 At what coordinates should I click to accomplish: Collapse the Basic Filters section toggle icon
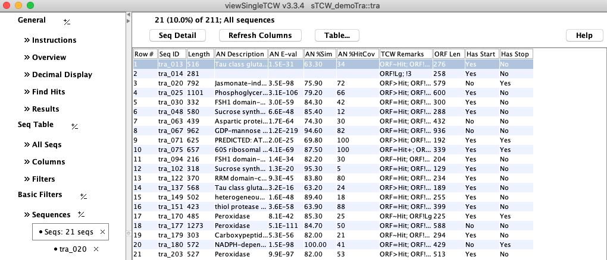pos(83,195)
